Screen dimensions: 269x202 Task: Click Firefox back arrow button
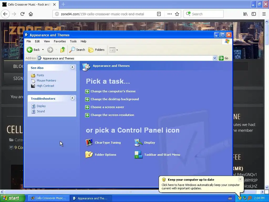tap(5, 14)
